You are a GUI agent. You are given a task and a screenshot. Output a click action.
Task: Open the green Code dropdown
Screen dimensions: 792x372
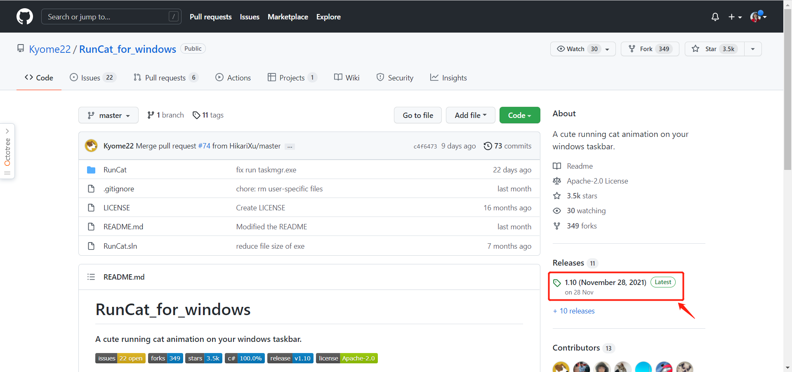520,115
